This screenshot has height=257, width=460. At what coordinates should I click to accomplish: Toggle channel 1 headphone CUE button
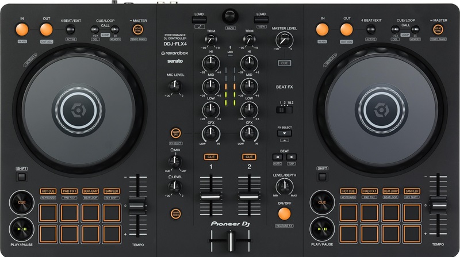click(x=211, y=157)
